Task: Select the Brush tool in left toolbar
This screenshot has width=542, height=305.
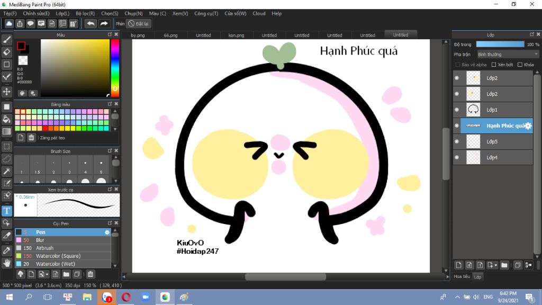Action: click(6, 40)
